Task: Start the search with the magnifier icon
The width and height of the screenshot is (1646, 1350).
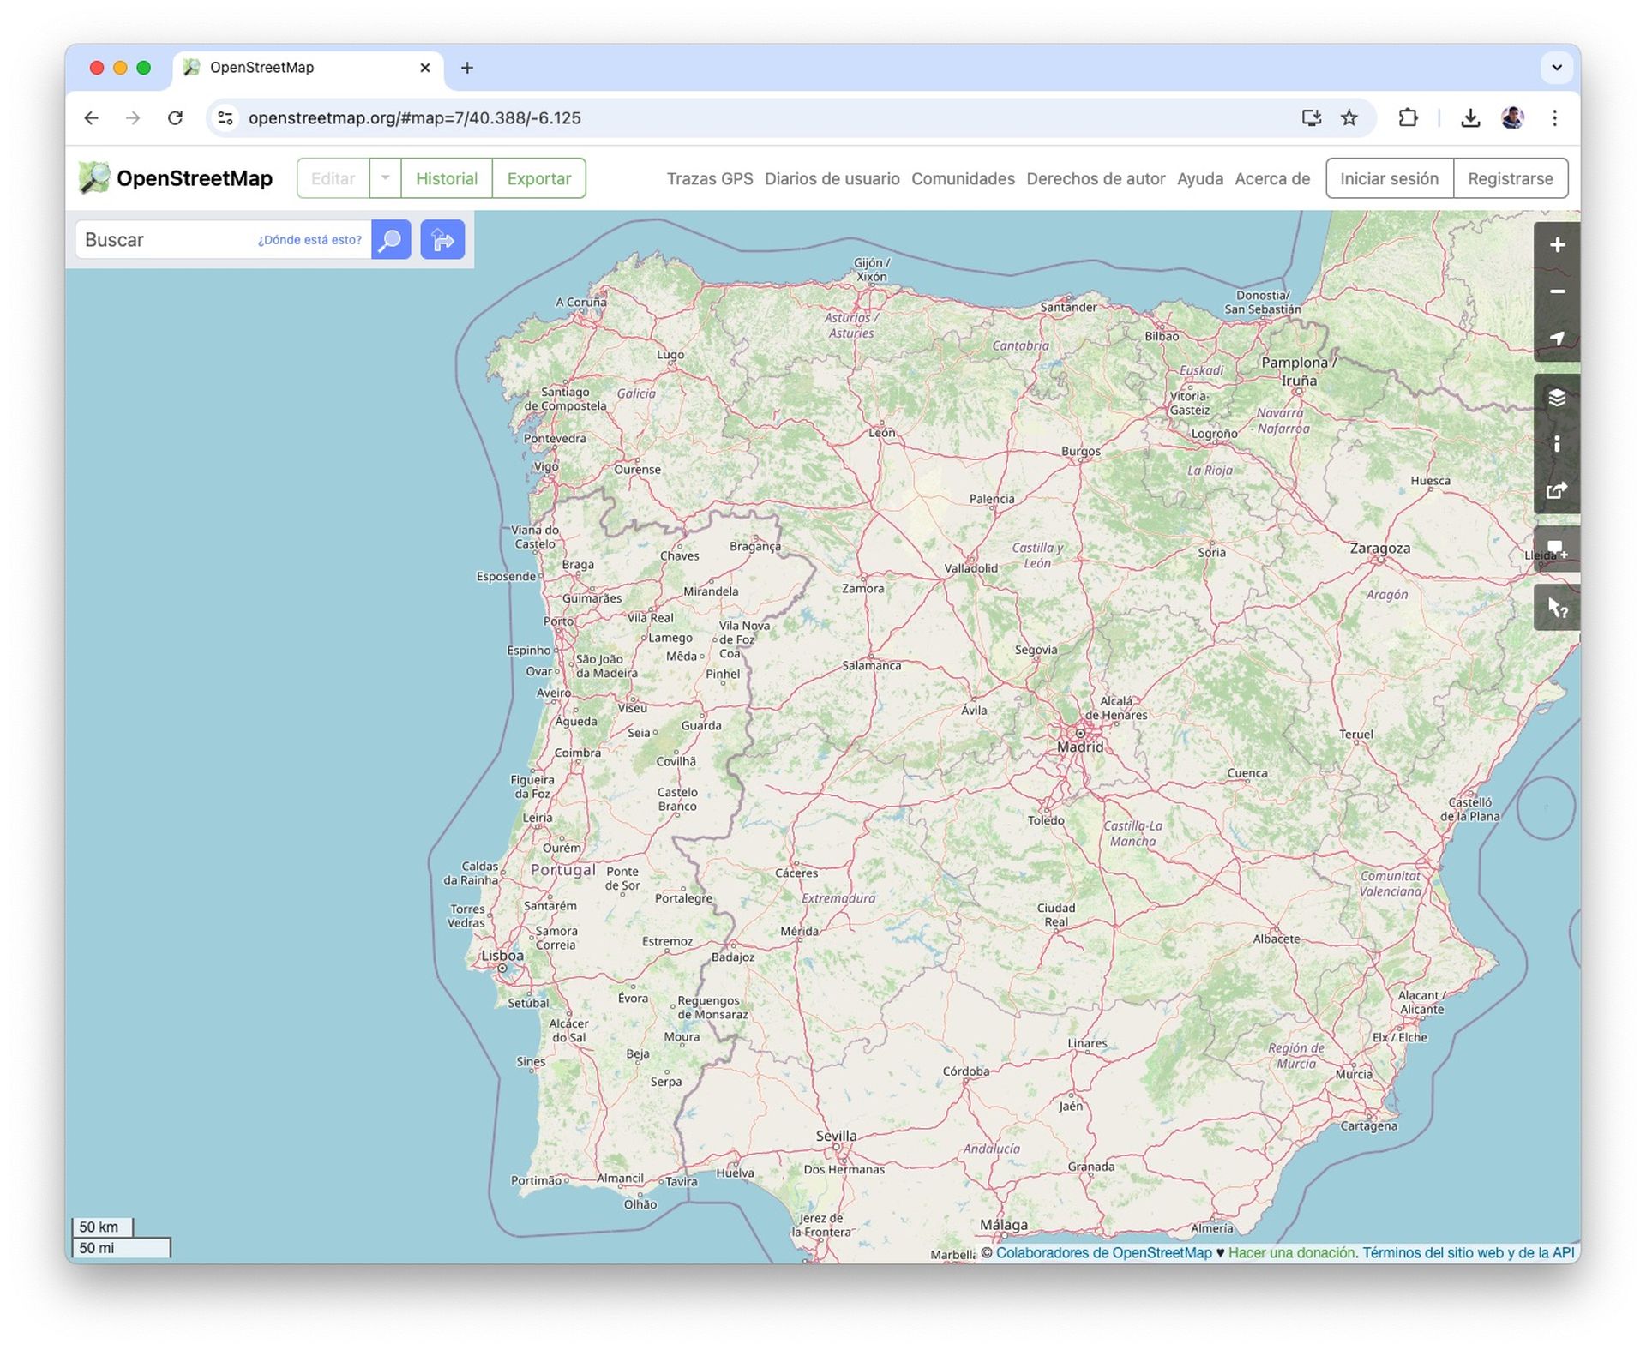Action: point(390,240)
